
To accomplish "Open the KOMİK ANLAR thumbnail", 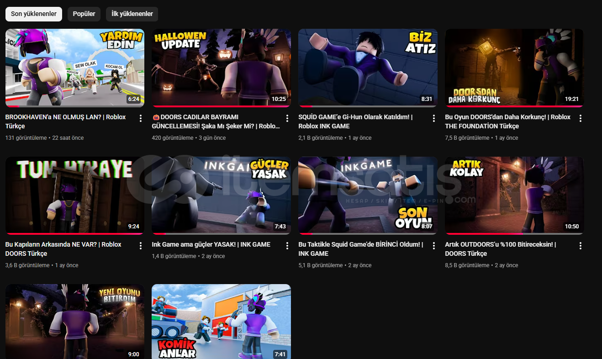I will click(x=222, y=322).
